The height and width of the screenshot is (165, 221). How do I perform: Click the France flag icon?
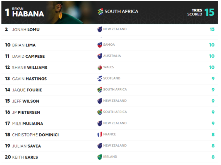click(100, 135)
